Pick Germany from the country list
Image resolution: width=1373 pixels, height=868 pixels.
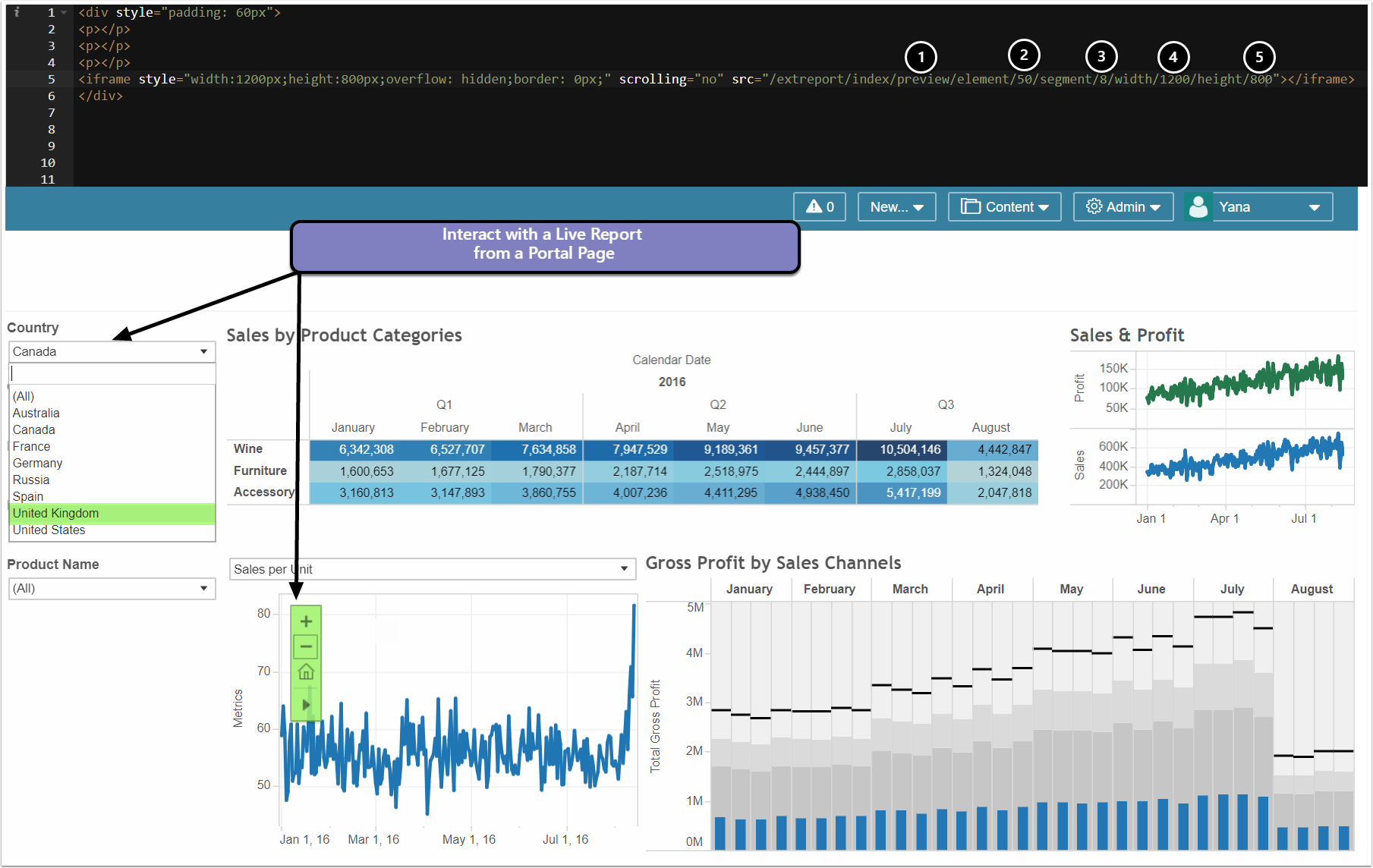pos(37,464)
